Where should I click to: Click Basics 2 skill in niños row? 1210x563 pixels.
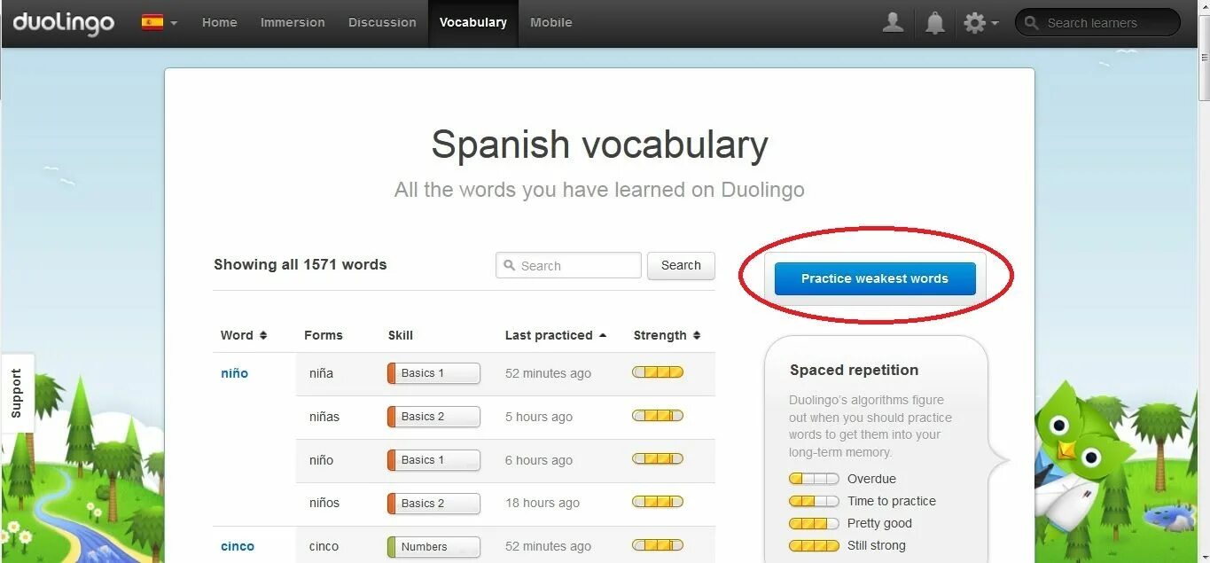pos(433,504)
